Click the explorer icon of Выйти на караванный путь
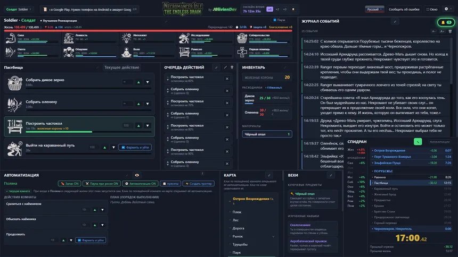The image size is (458, 257). coord(15,148)
